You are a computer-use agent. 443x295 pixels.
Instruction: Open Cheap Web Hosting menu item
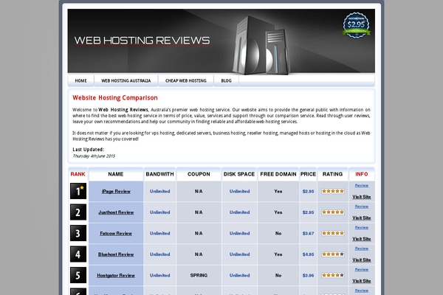point(186,80)
